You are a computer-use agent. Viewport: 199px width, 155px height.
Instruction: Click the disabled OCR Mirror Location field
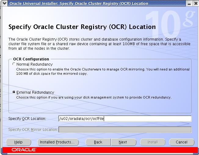click(125, 129)
